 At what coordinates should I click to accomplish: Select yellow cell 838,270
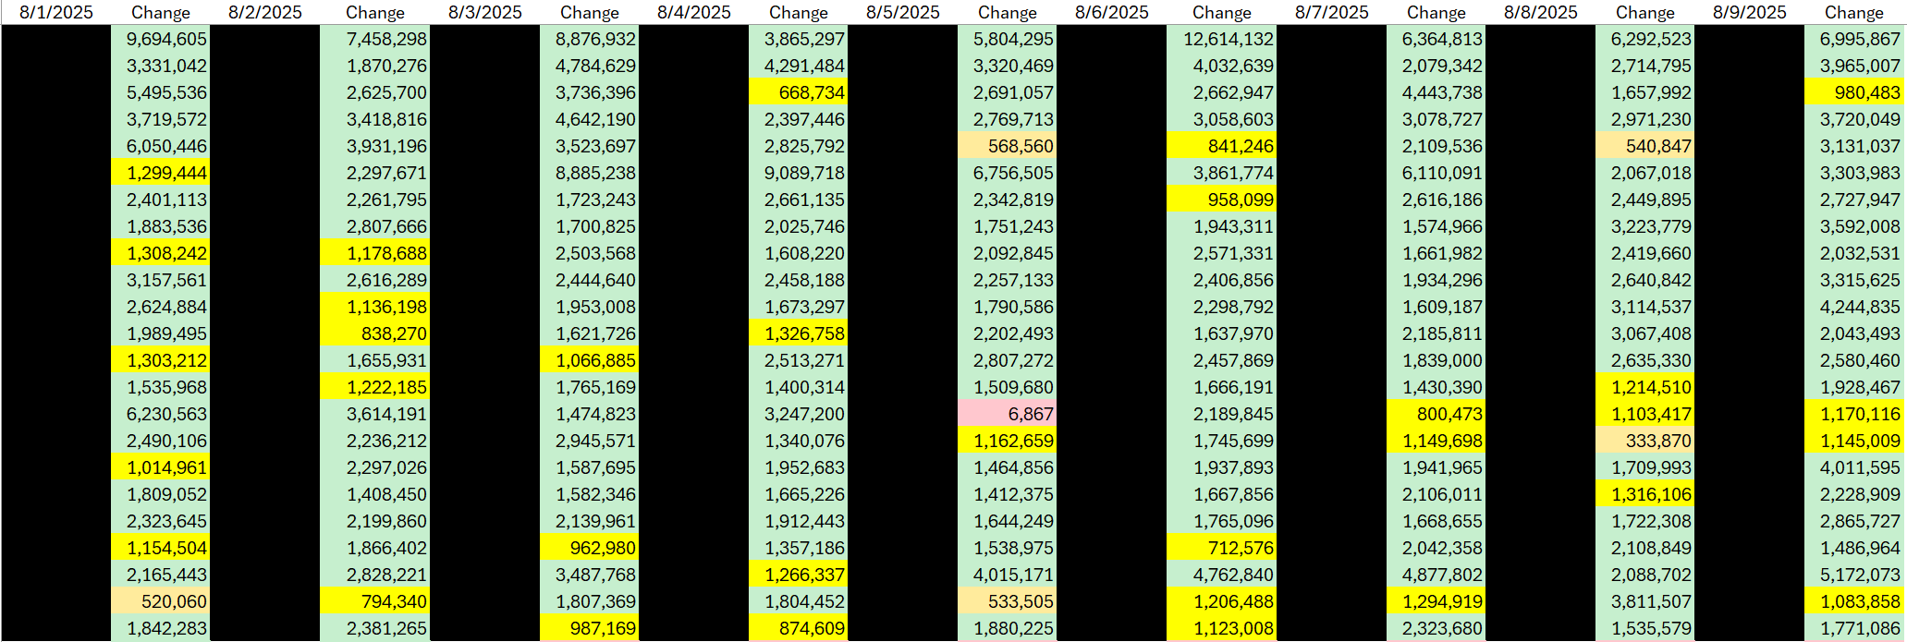[x=374, y=333]
